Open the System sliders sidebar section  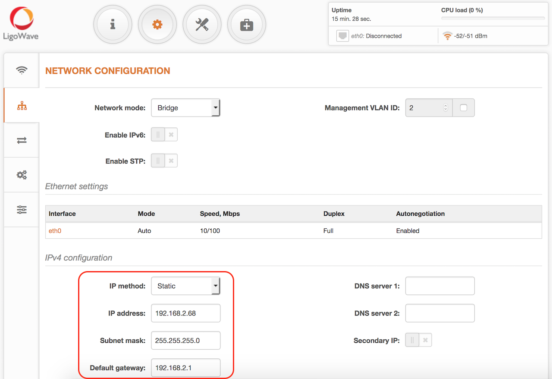22,210
